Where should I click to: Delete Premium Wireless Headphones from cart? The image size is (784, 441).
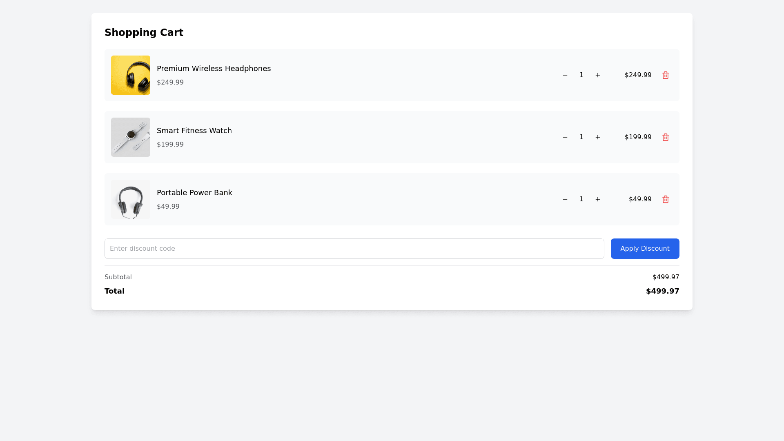pyautogui.click(x=666, y=75)
